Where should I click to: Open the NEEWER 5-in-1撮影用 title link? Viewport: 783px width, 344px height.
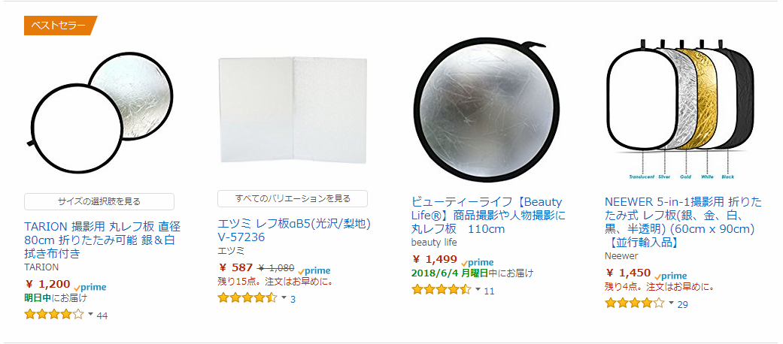tap(683, 222)
